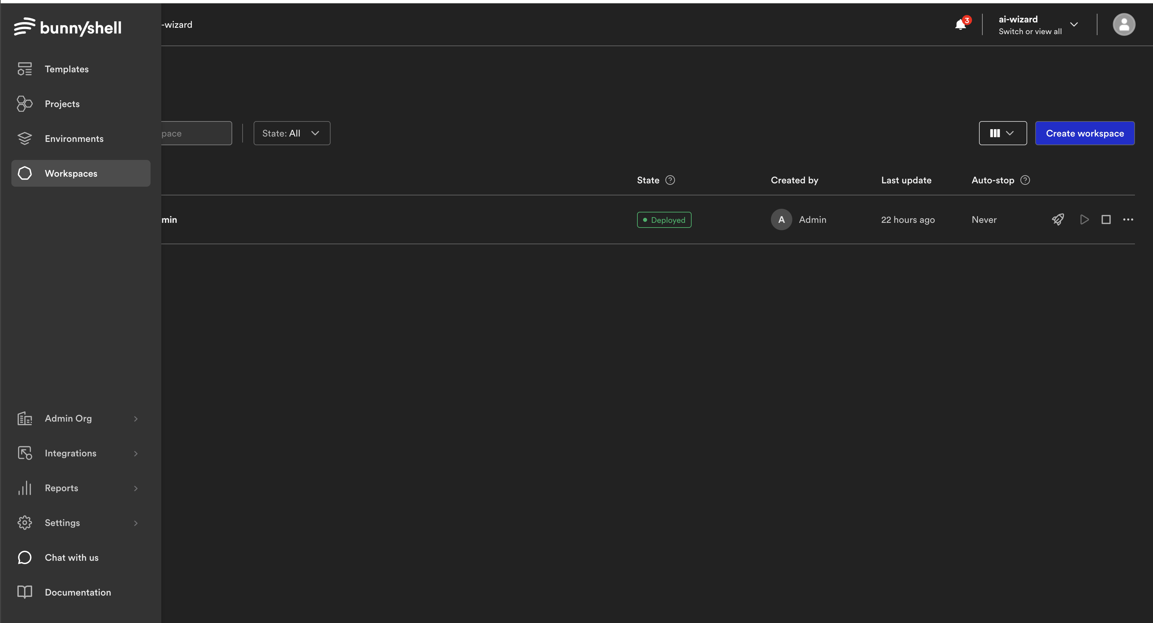This screenshot has height=623, width=1153.
Task: Expand Settings submenu chevron
Action: (136, 523)
